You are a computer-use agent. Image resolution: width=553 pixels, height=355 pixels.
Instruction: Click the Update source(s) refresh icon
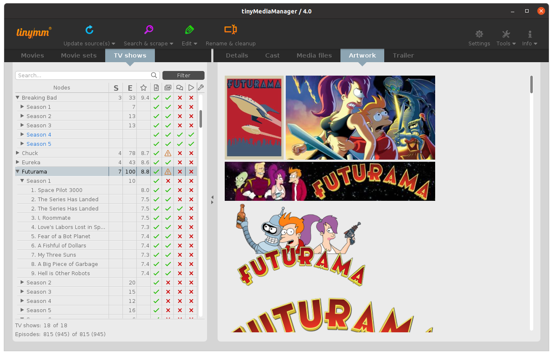point(89,30)
